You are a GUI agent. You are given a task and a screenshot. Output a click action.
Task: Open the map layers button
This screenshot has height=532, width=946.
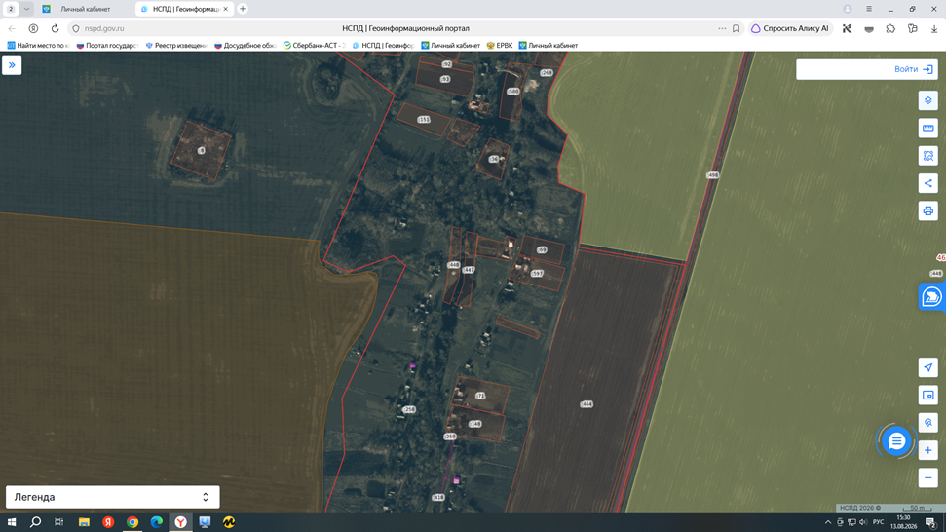tap(927, 100)
